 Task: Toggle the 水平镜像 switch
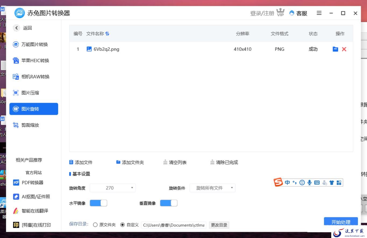click(x=98, y=203)
